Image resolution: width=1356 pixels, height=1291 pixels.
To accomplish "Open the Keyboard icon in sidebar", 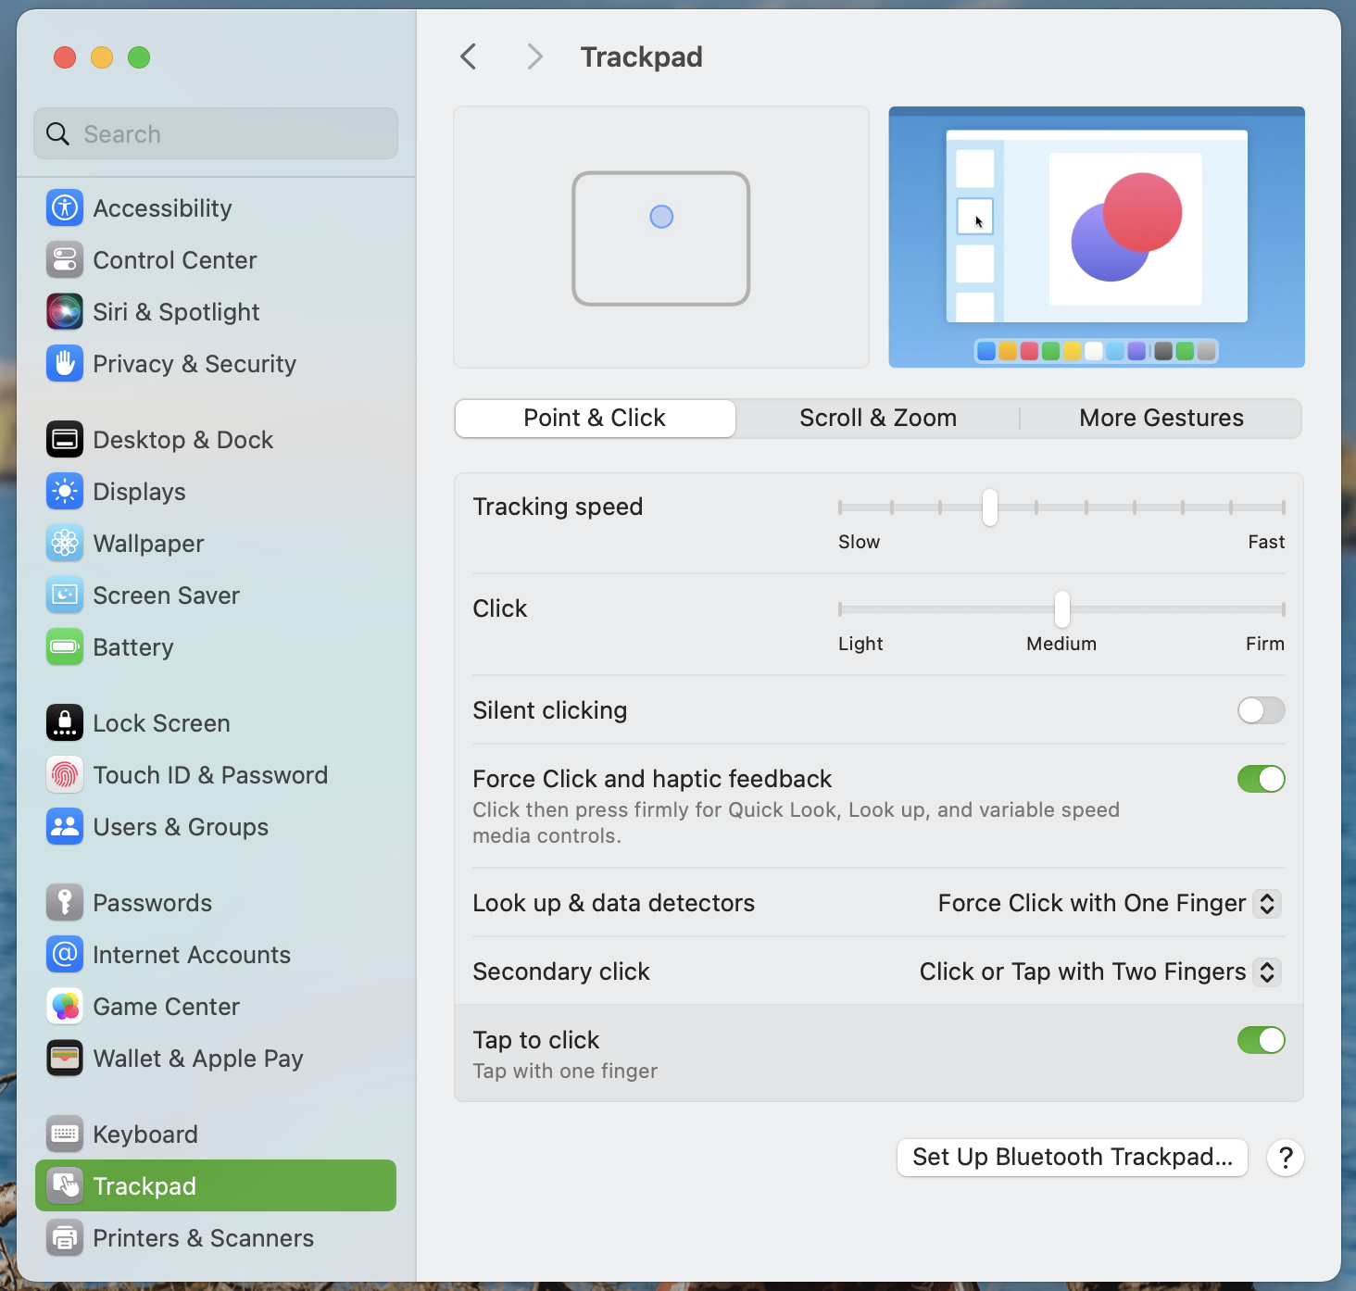I will [x=65, y=1134].
